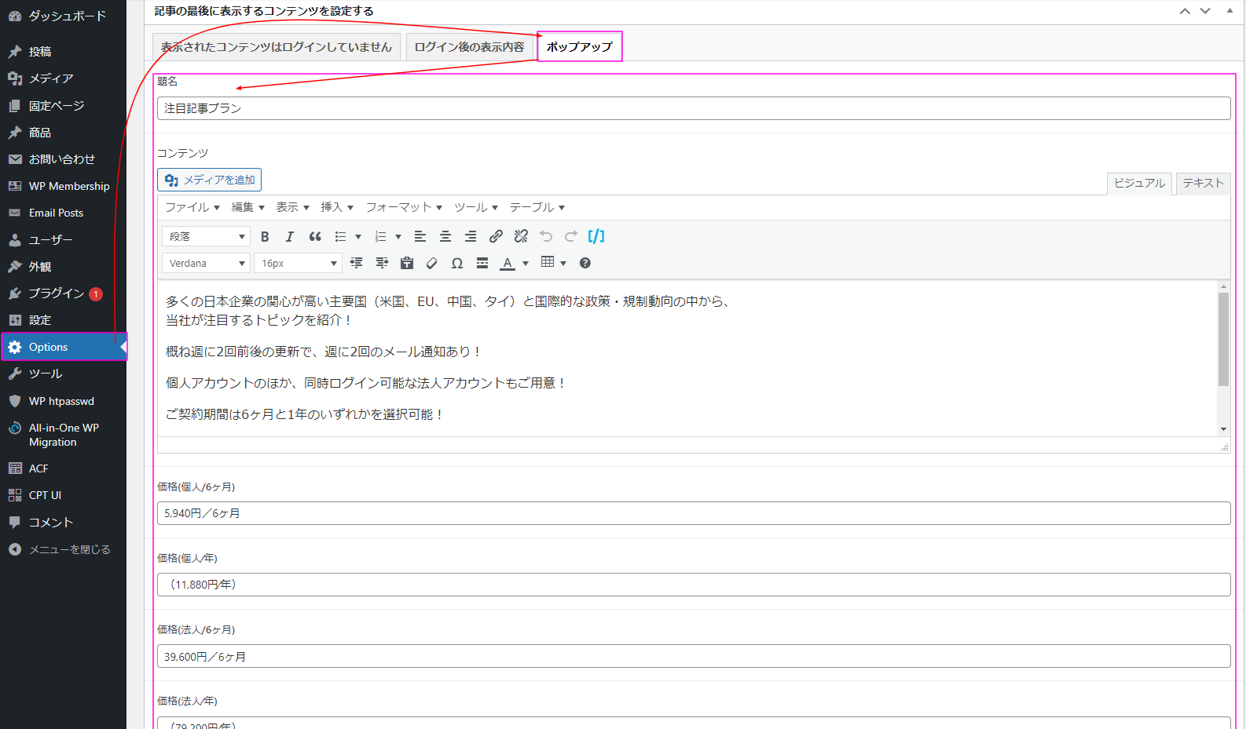Open メディア in the sidebar
1246x729 pixels.
pyautogui.click(x=63, y=78)
